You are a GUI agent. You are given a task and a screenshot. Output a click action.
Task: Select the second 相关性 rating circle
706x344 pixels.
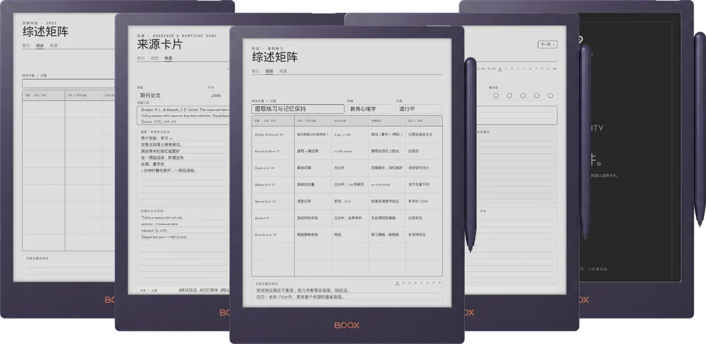point(509,96)
